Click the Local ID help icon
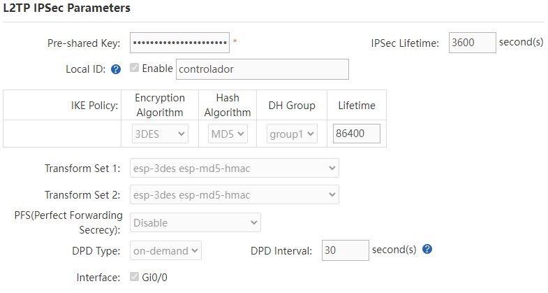This screenshot has width=548, height=293. 116,69
